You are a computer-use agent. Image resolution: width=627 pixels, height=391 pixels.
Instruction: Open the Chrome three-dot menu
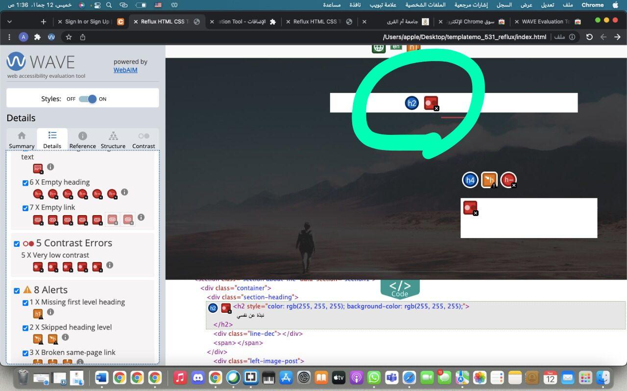[x=9, y=37]
